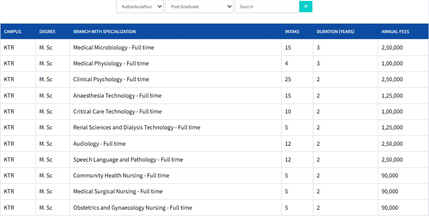This screenshot has height=216, width=429.
Task: Choose the Clinical Psychology - Full time row
Action: (x=111, y=79)
